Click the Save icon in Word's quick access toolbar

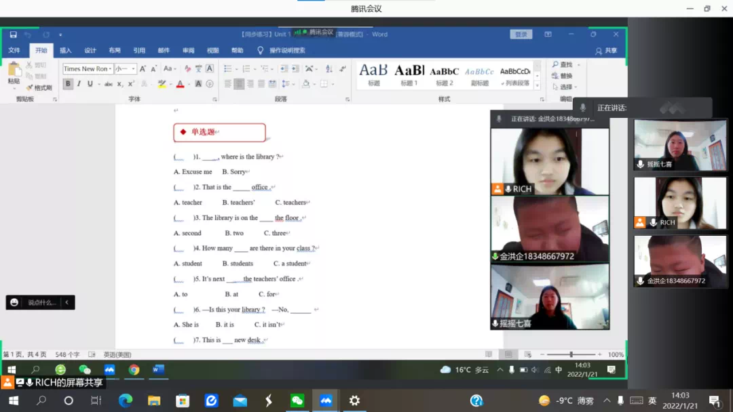(x=13, y=35)
